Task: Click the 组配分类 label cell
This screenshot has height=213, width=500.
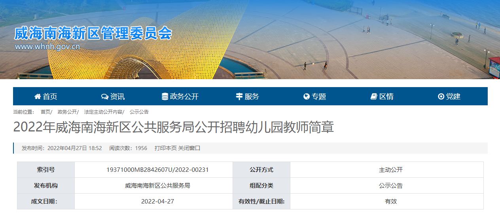Action: (x=261, y=185)
